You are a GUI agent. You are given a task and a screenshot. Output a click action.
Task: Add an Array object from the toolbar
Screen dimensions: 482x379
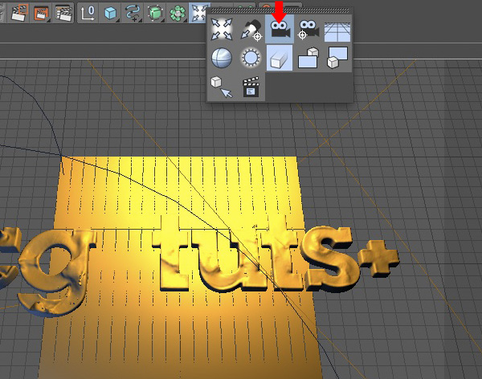click(x=178, y=13)
